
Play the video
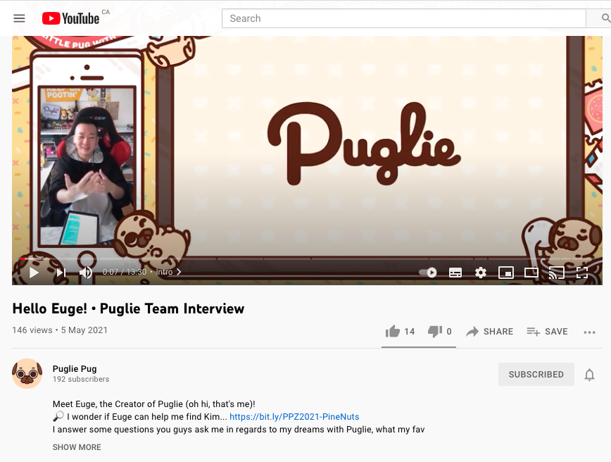pyautogui.click(x=34, y=272)
